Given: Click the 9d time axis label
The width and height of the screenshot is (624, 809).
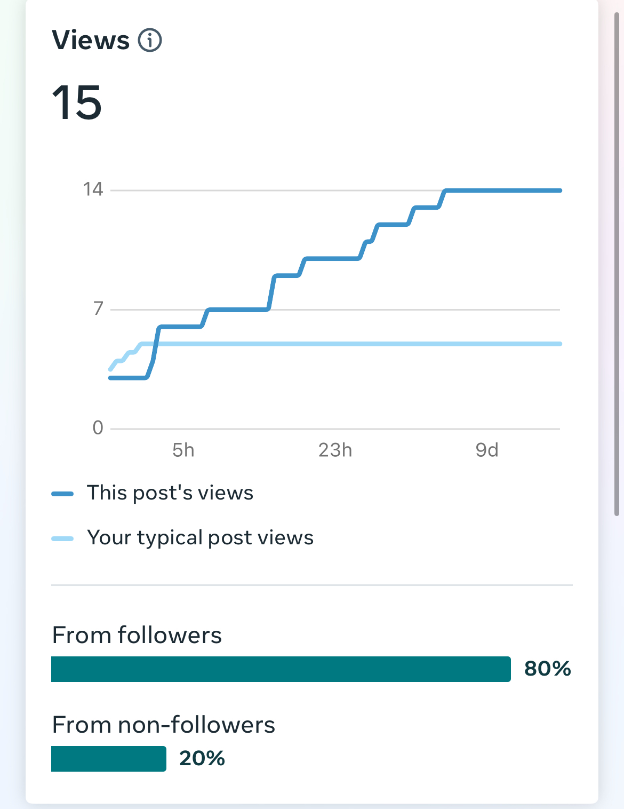Looking at the screenshot, I should (x=486, y=450).
